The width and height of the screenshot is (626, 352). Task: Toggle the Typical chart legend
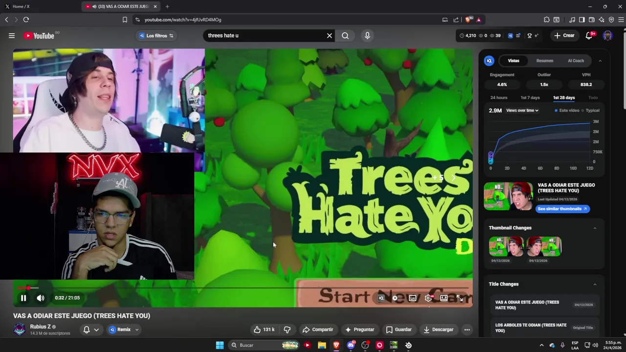[x=591, y=110]
